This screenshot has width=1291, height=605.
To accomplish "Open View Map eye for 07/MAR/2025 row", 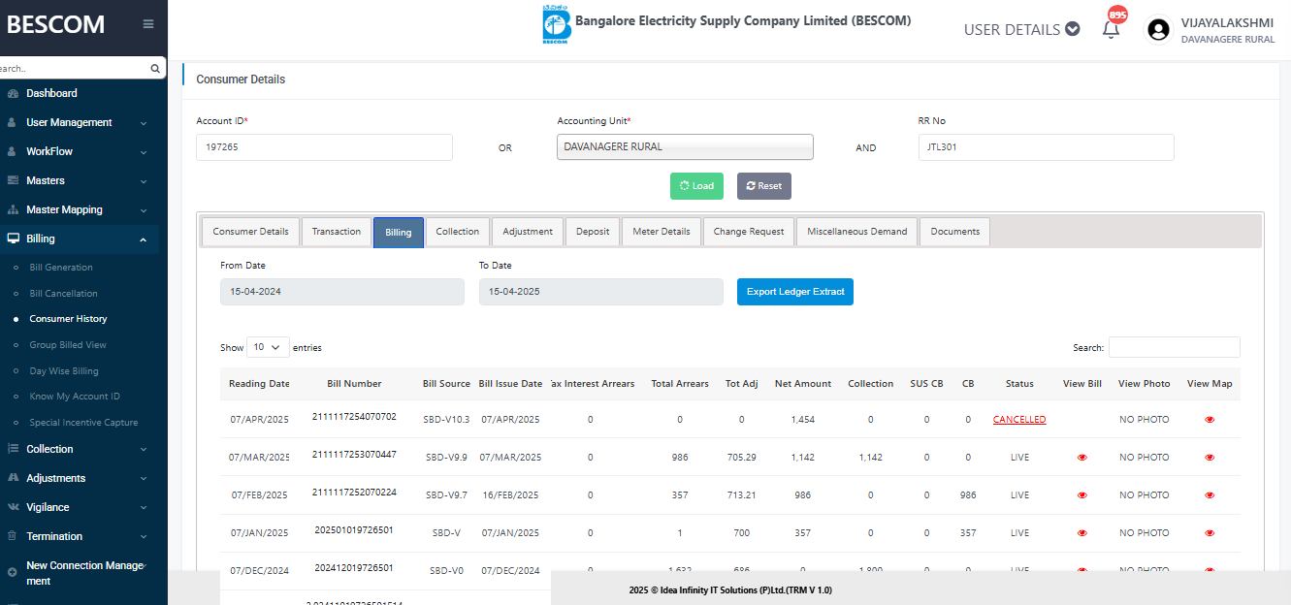I will pyautogui.click(x=1210, y=458).
